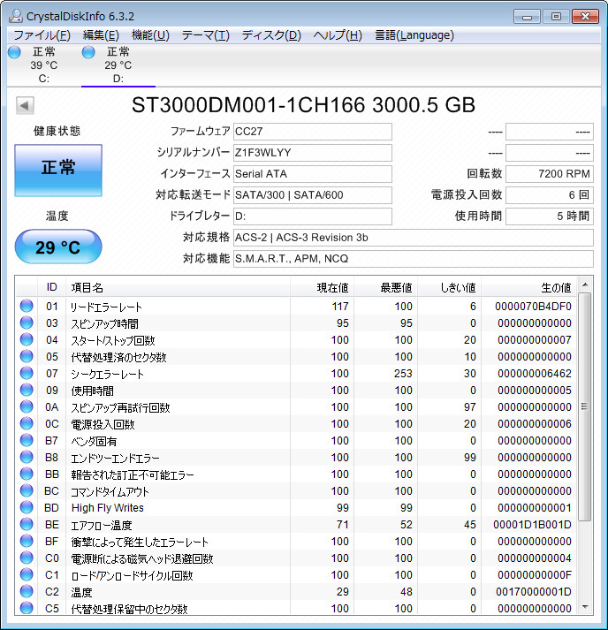608x630 pixels.
Task: Click the previous disk arrow button
Action: coord(25,105)
